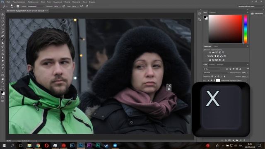Toggle Quick Mask mode
This screenshot has width=265, height=149.
2,97
